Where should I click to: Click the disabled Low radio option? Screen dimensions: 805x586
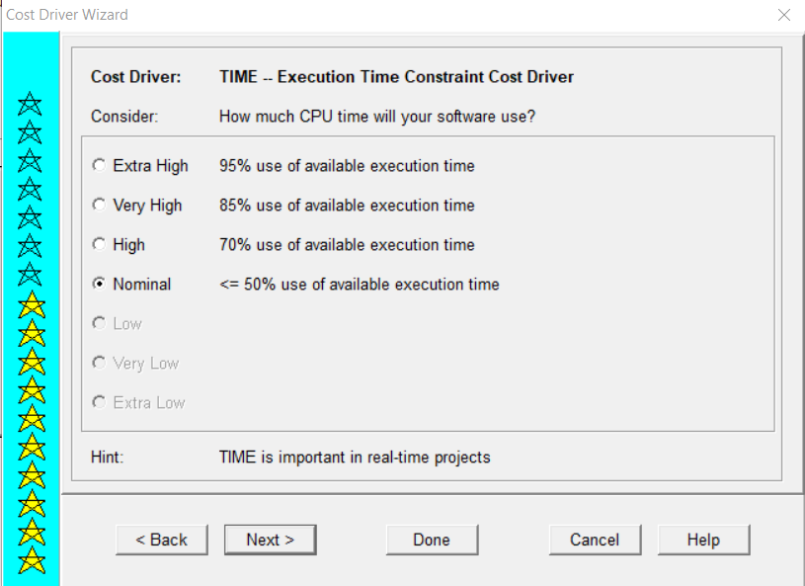[x=99, y=323]
